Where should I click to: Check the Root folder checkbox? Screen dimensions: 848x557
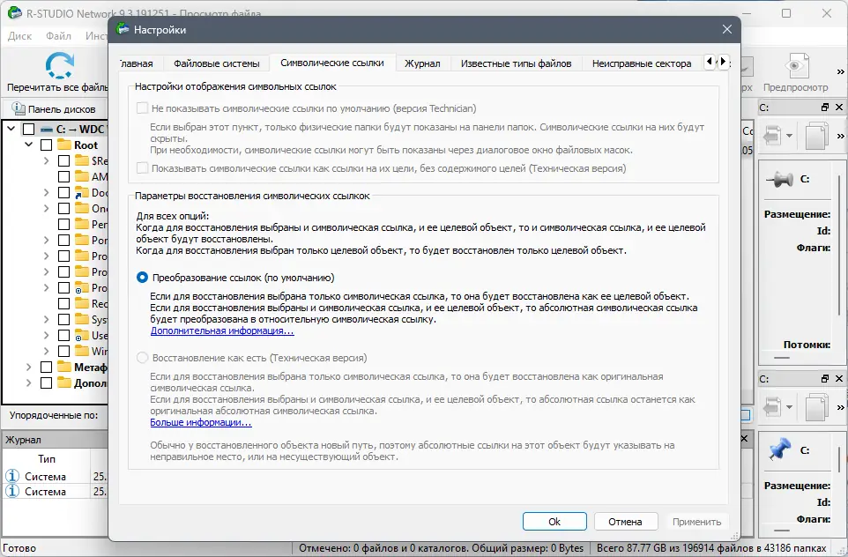tap(46, 145)
